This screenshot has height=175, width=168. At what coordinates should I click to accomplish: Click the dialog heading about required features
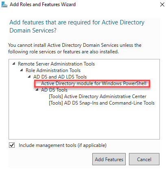click(x=77, y=26)
